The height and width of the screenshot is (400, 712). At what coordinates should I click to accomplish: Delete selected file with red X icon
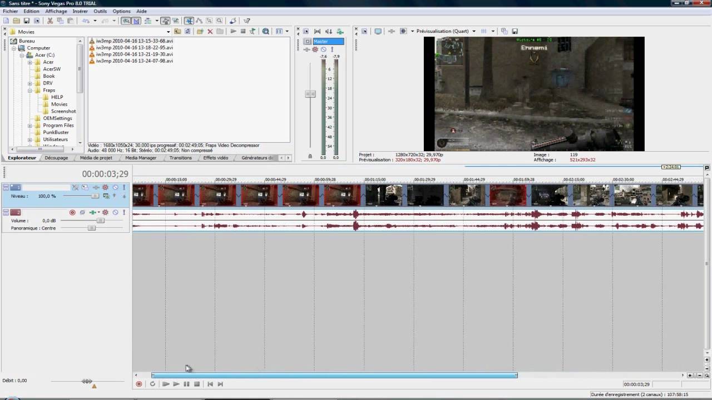coord(210,31)
